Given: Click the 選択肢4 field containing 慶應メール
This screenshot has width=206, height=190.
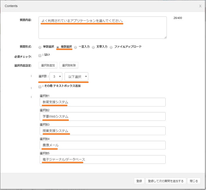Looking at the screenshot, I should 102,145.
